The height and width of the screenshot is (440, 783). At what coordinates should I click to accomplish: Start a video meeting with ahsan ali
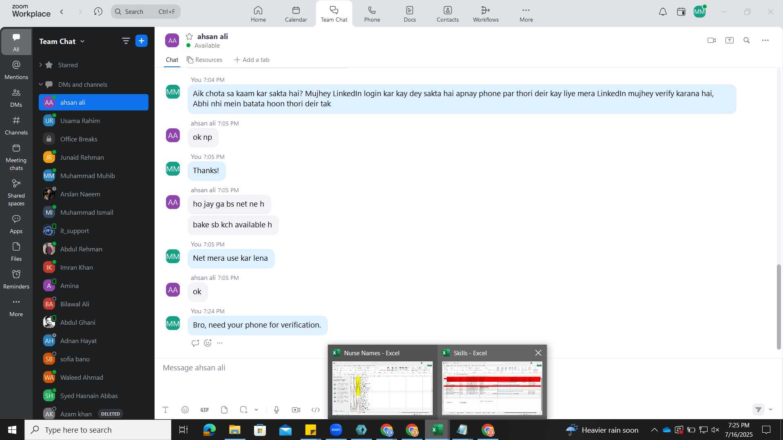click(x=712, y=40)
